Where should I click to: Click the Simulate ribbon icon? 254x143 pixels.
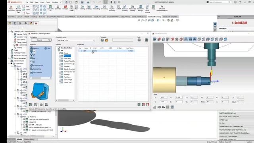pos(65,8)
